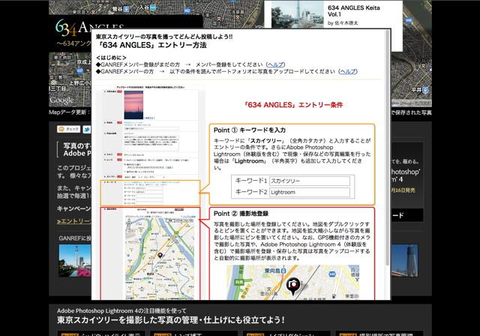Click the <はじめに> label
The image size is (480, 336).
[x=111, y=58]
